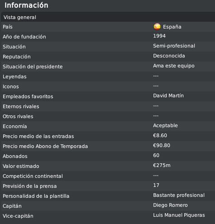Select the €8.60 ticket price value
215x224 pixels.
(160, 135)
